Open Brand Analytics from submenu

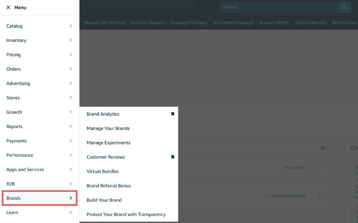[103, 114]
